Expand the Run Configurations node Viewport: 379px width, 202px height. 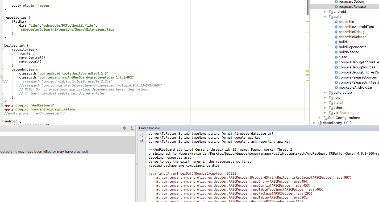pos(319,118)
